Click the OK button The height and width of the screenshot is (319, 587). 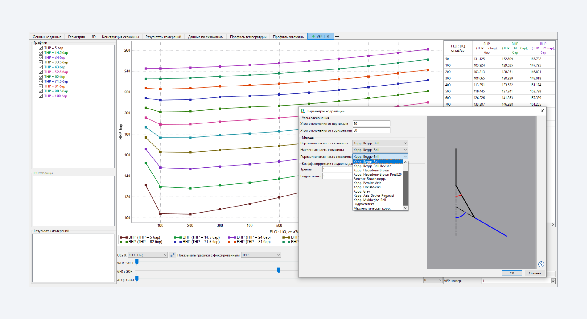[x=512, y=273]
